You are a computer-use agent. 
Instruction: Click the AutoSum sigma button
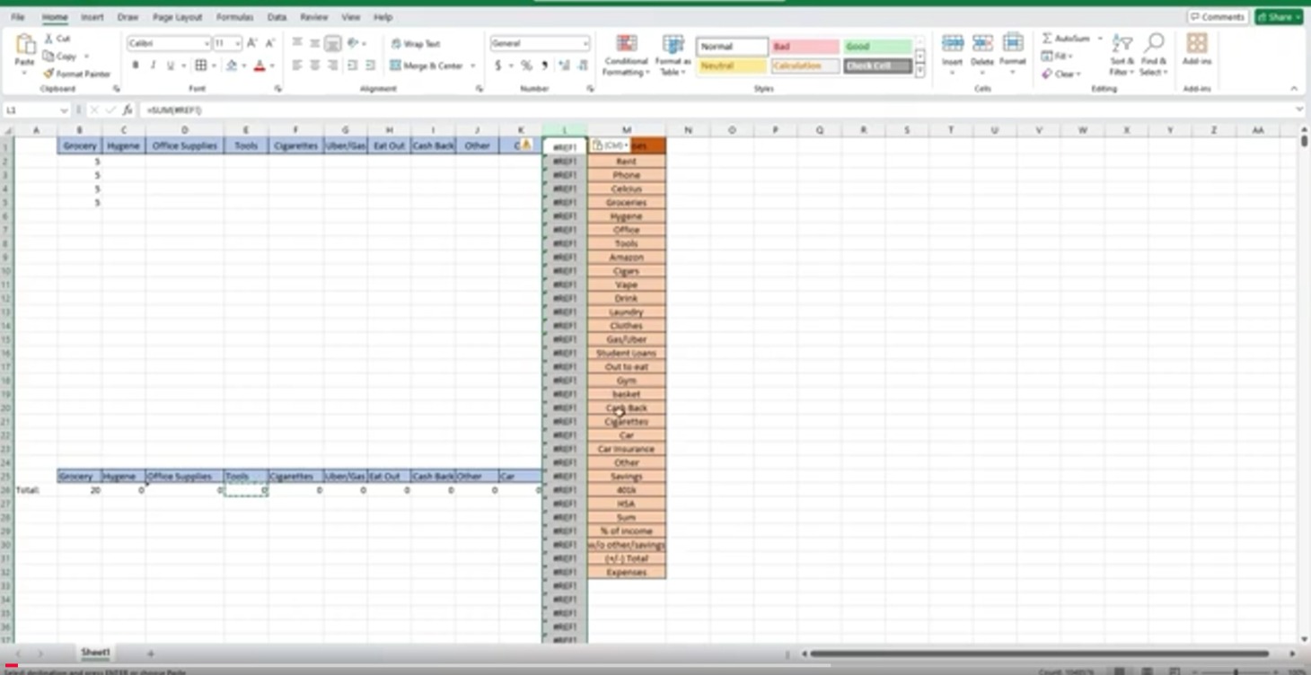click(x=1066, y=39)
